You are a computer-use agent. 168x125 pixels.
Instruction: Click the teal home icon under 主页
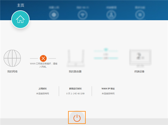pyautogui.click(x=20, y=19)
